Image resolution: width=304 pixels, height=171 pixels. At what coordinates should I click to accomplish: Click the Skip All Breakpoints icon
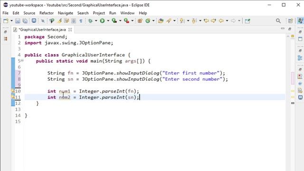point(43,21)
